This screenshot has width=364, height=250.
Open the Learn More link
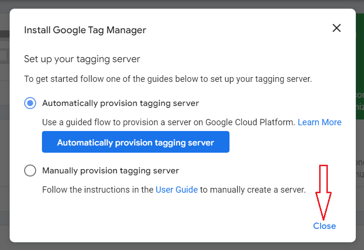click(x=319, y=122)
